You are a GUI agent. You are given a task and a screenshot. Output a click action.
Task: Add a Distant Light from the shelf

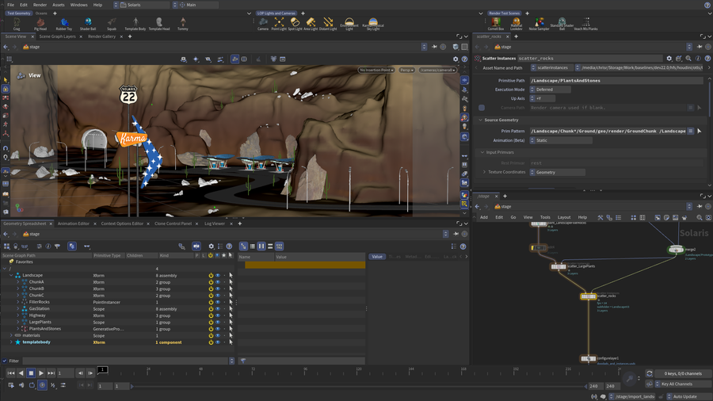coord(328,24)
